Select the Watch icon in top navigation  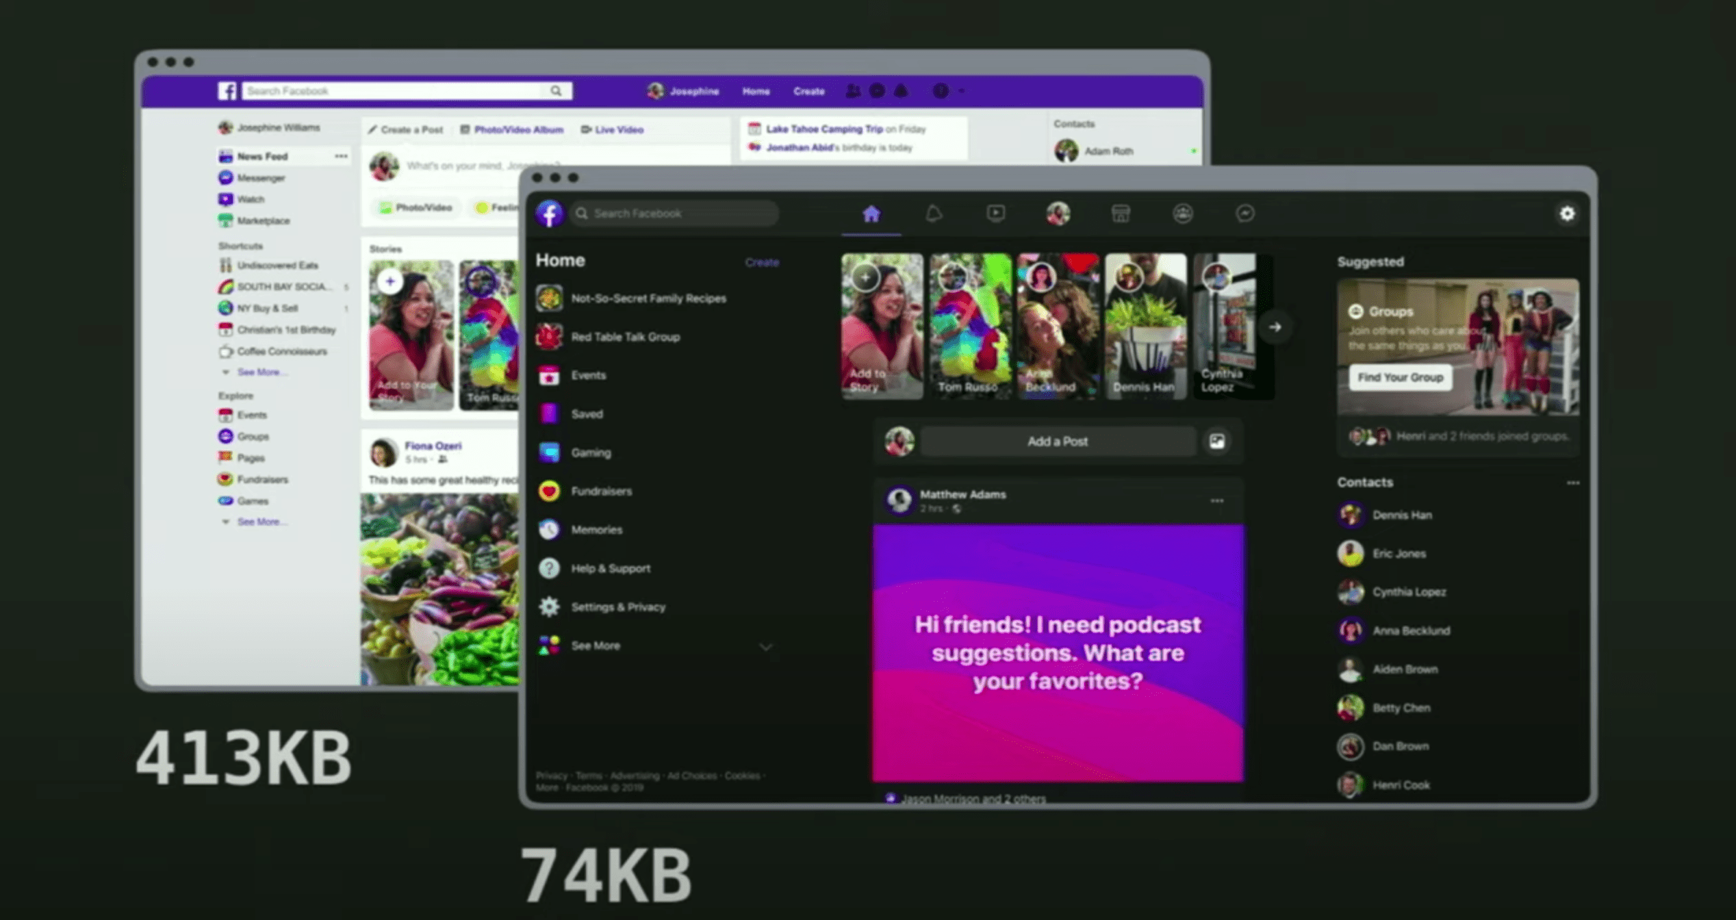pyautogui.click(x=996, y=214)
